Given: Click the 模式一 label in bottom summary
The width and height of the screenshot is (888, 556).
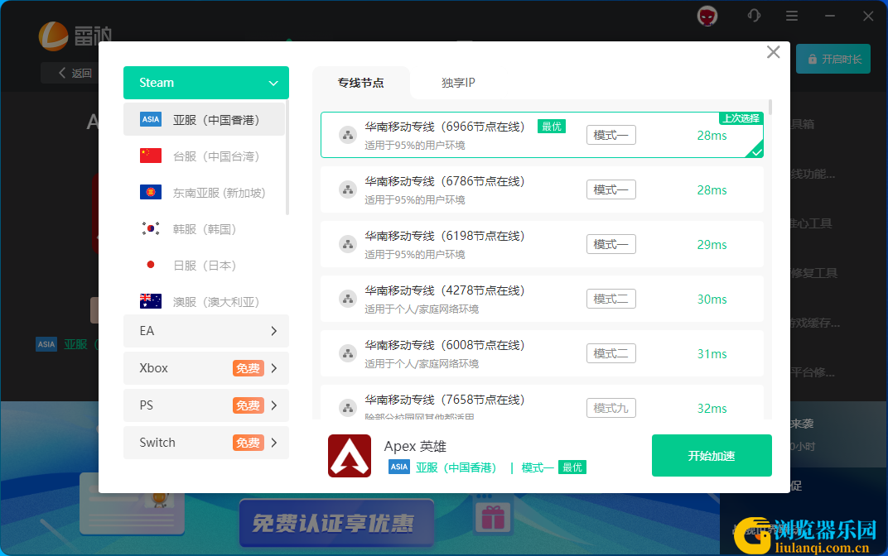Looking at the screenshot, I should 538,467.
